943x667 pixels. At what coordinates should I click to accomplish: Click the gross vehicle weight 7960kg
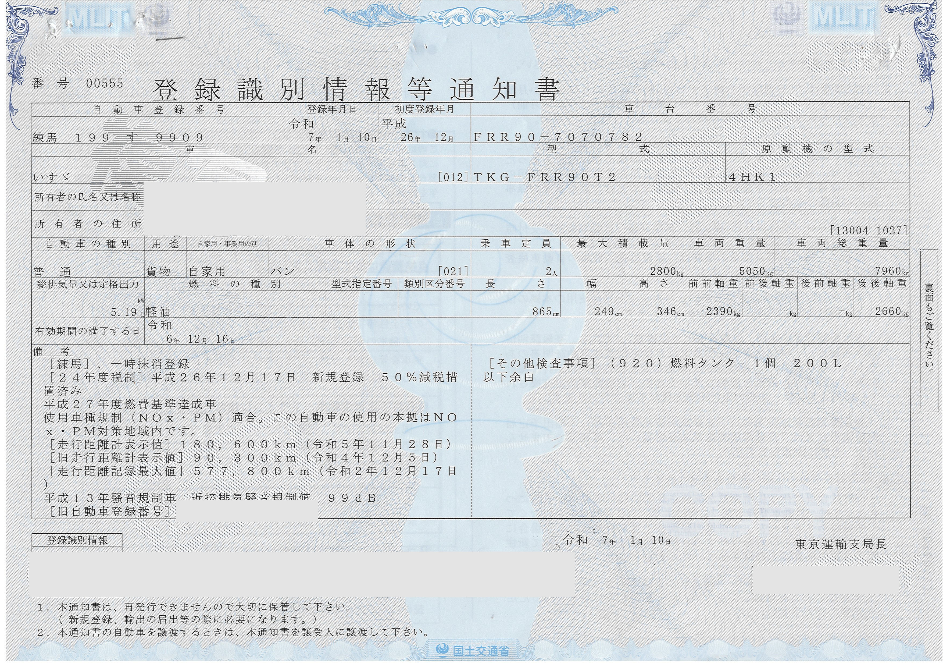click(x=892, y=271)
